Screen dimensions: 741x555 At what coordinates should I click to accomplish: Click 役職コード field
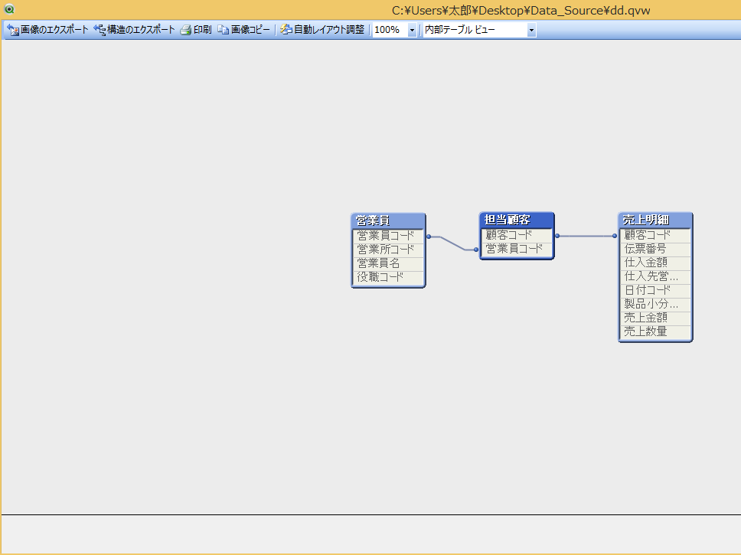[388, 277]
